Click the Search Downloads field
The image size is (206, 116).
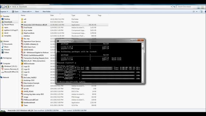click(187, 6)
